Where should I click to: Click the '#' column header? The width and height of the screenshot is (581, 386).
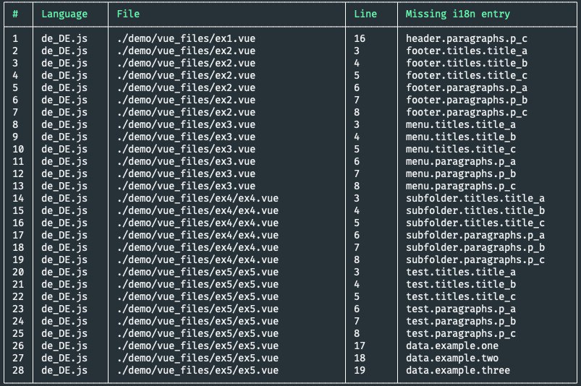(15, 14)
